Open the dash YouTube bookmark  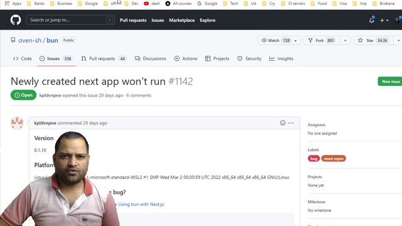coord(152,3)
